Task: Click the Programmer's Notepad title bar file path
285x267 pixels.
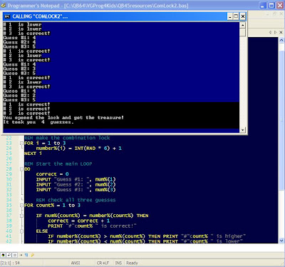Action: pos(126,6)
